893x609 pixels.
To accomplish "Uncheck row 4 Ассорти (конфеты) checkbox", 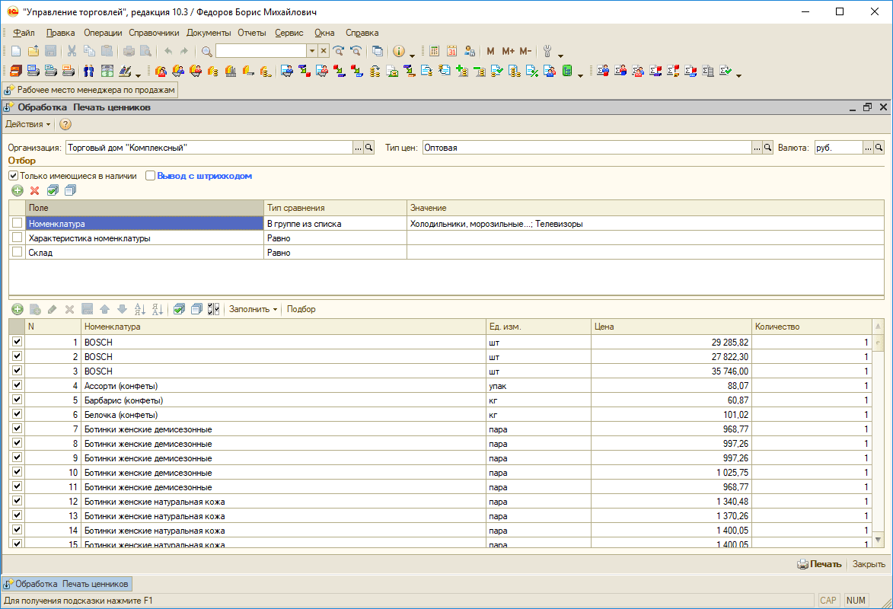I will click(18, 385).
